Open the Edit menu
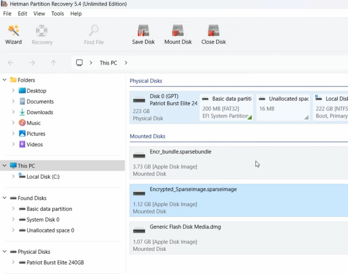348x274 pixels. tap(22, 13)
